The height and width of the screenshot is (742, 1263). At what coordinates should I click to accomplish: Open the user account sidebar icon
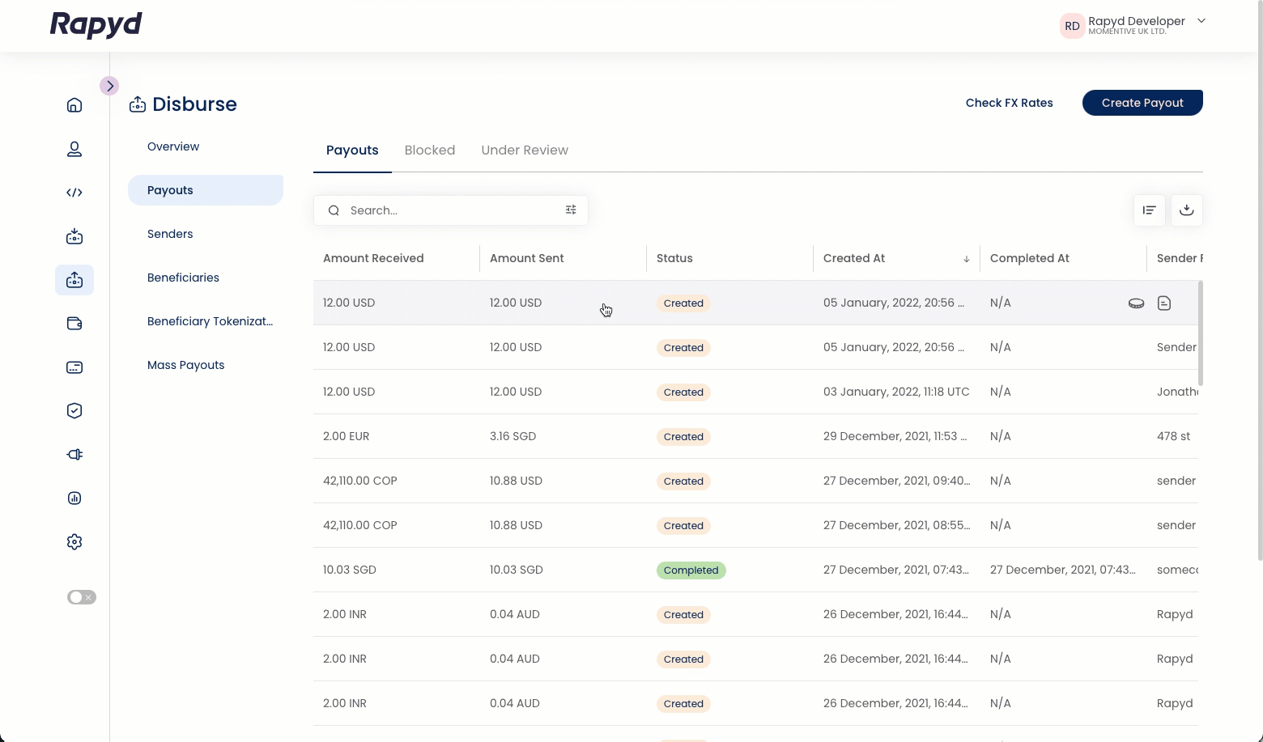[74, 149]
